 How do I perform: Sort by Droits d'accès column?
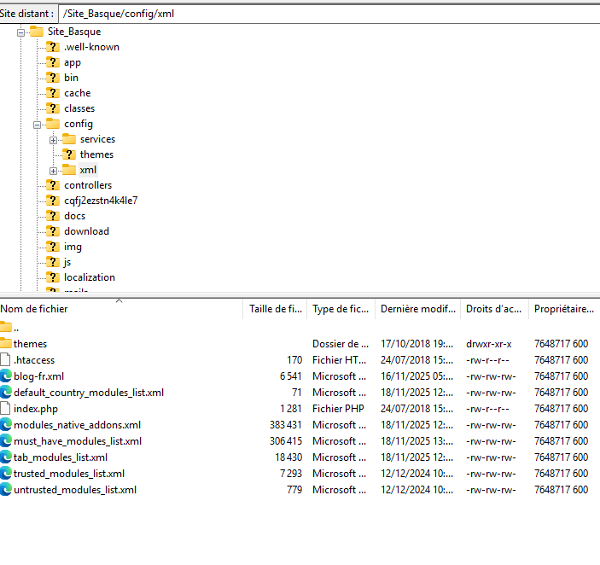point(494,309)
